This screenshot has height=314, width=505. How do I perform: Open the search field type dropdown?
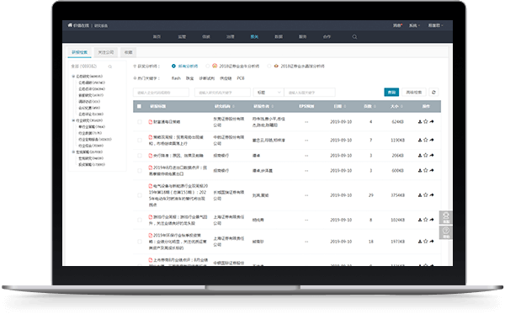pyautogui.click(x=268, y=93)
